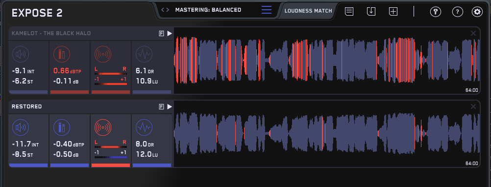Open the settings gear icon

477,12
